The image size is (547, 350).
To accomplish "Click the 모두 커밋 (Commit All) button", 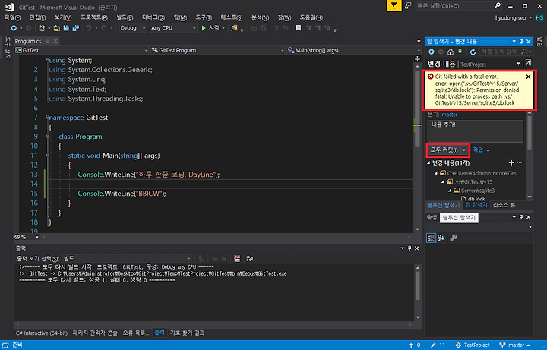I will click(444, 150).
